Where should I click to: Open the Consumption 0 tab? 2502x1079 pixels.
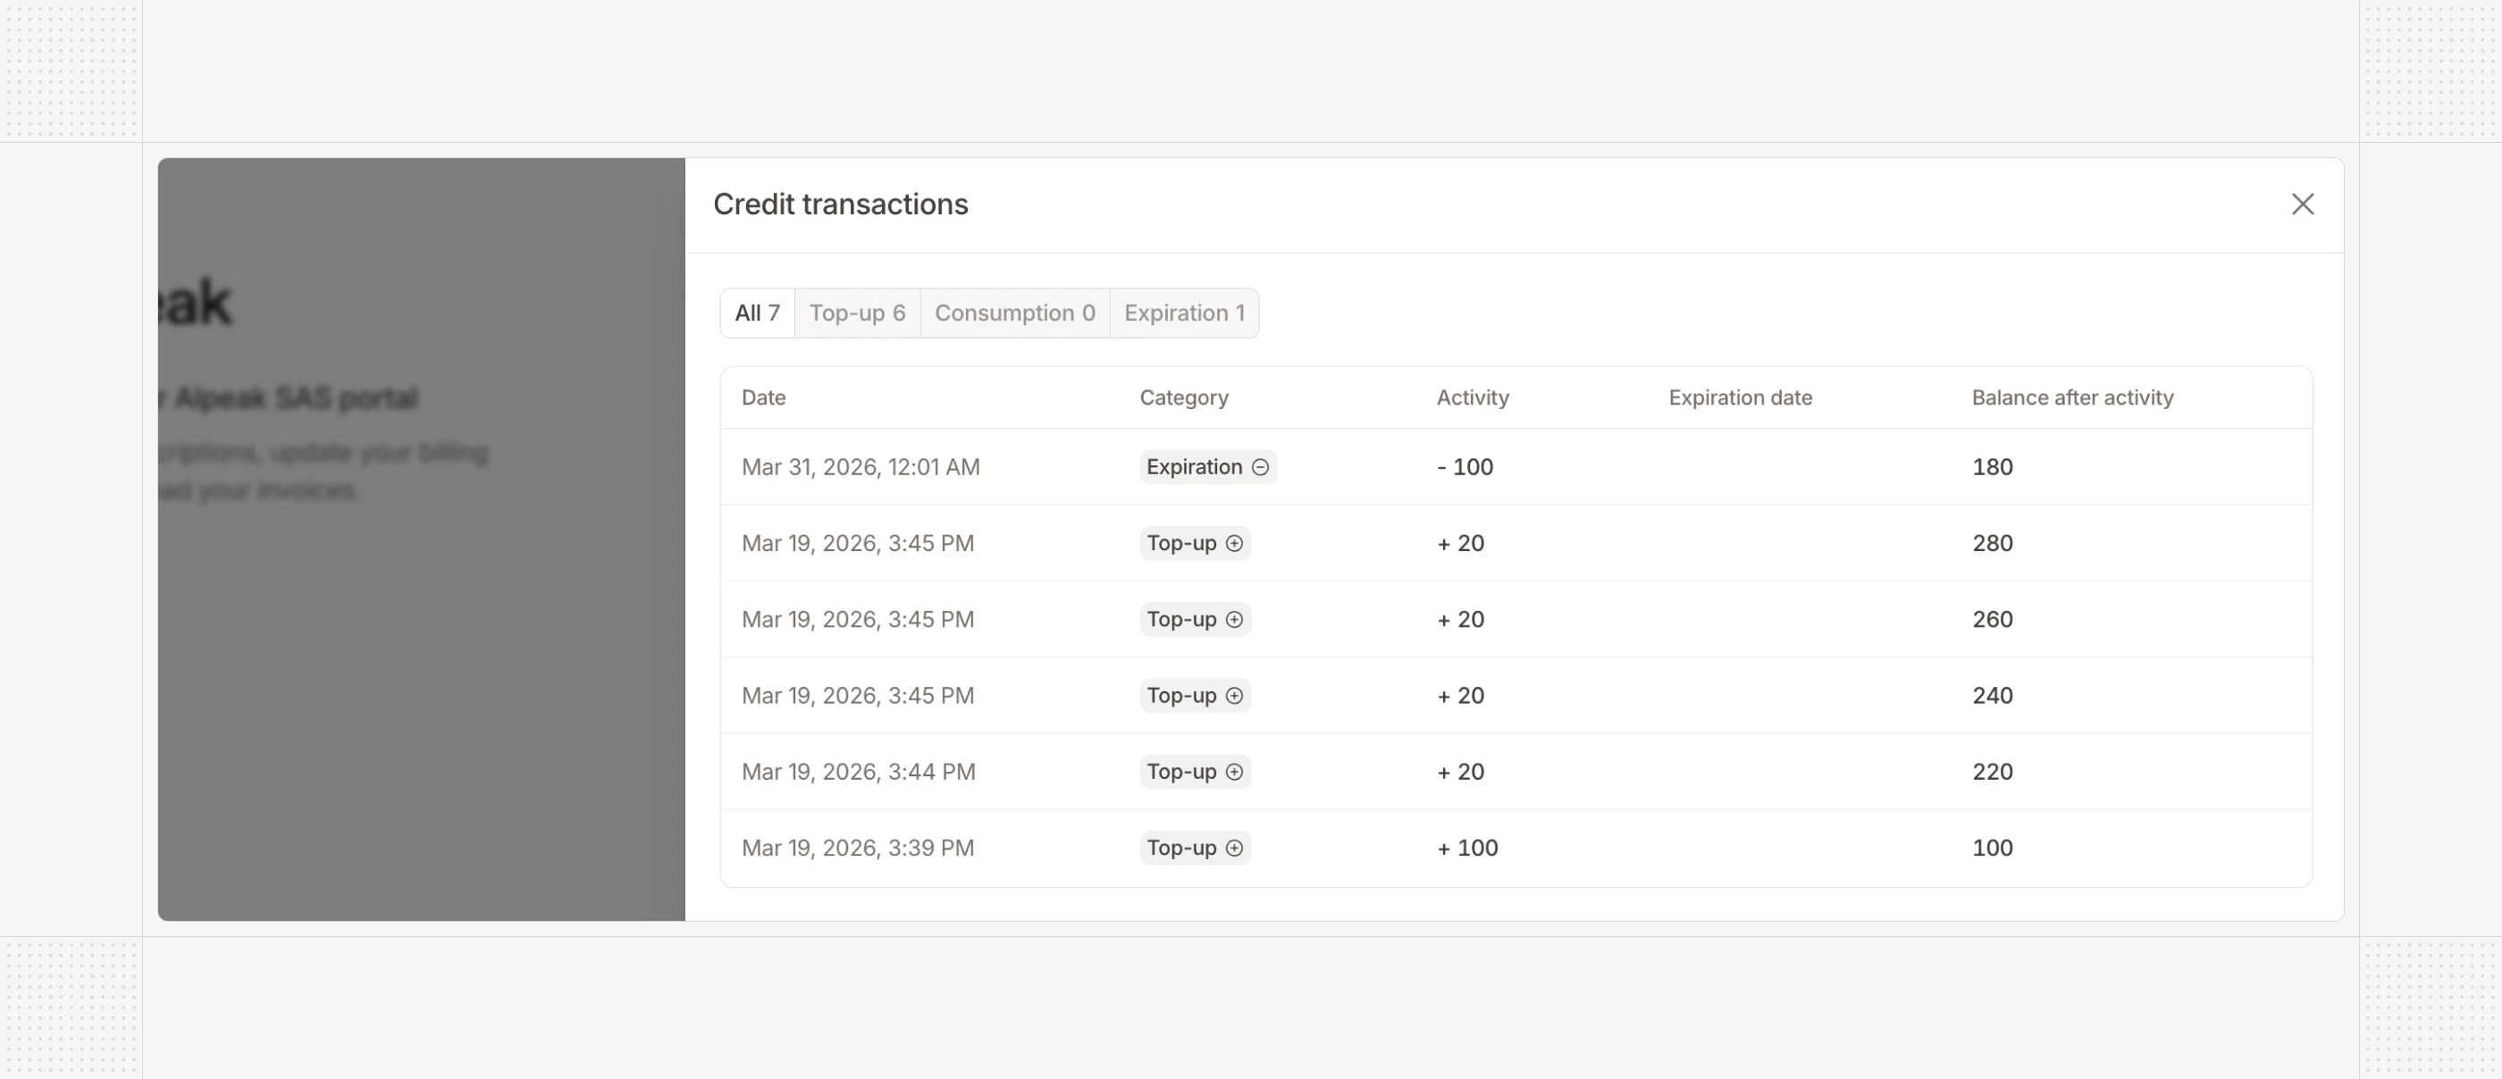(1015, 313)
